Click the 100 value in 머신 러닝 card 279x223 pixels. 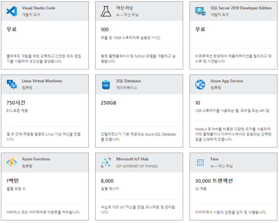(105, 30)
